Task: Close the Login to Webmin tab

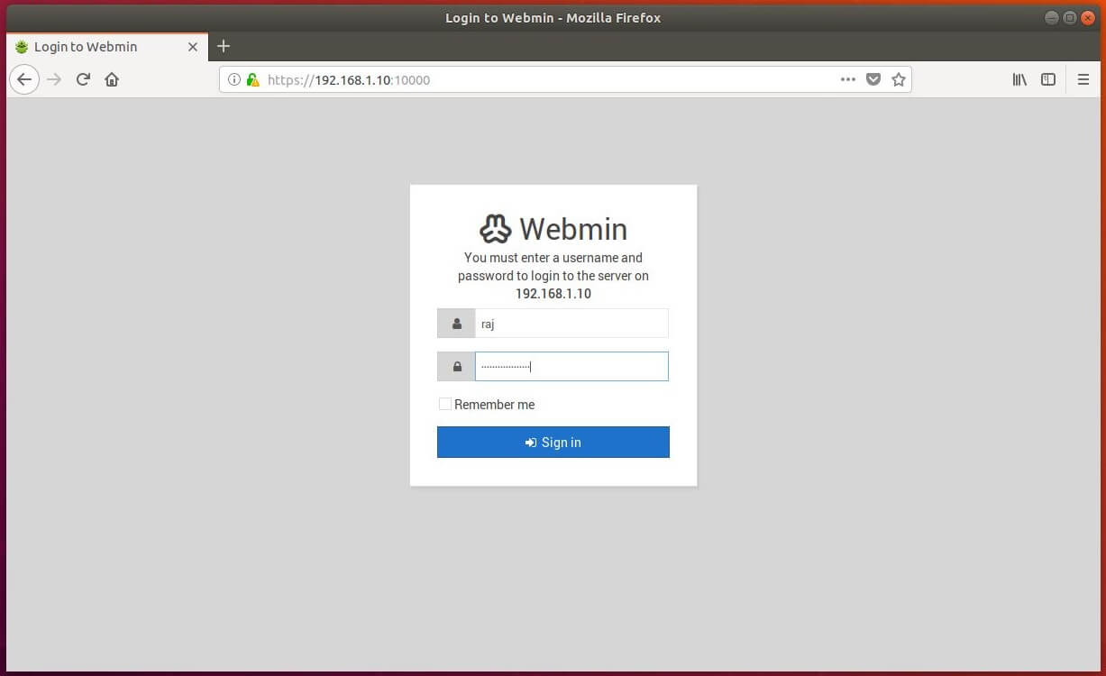Action: [192, 47]
